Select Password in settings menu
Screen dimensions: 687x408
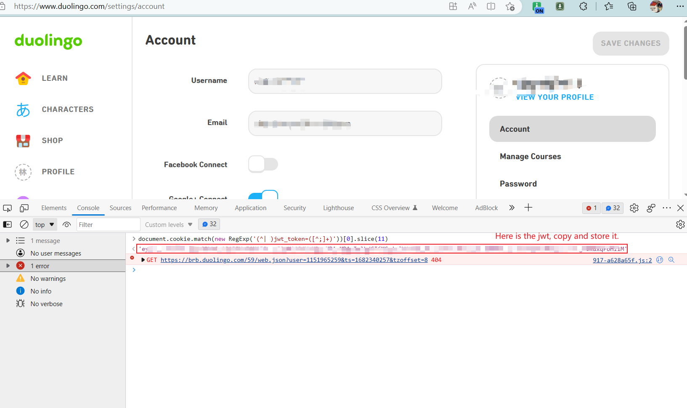(518, 184)
